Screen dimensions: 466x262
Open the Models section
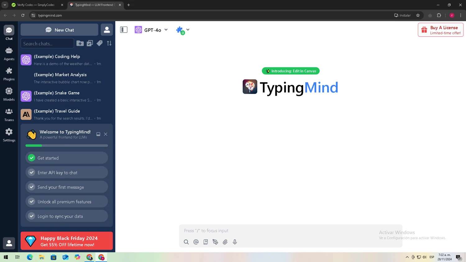[9, 94]
